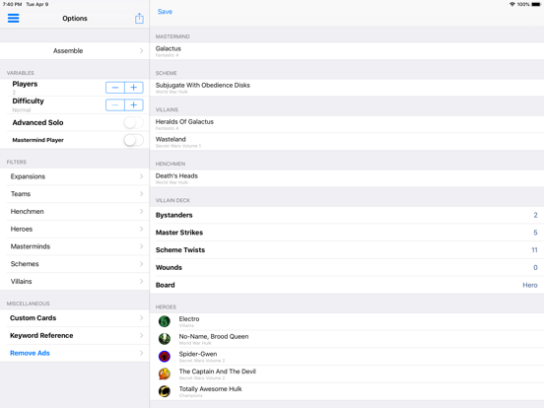544x408 pixels.
Task: Click the battery indicator in status bar
Action: (536, 4)
